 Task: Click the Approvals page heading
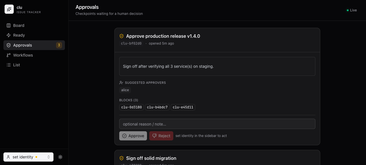pos(87,7)
